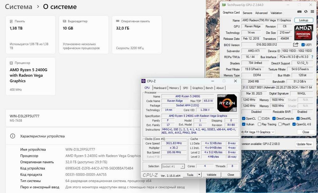Viewport: 318px width, 193px height.
Task: Click CPU-Z Multiplier x 30.2 value
Action: [x=174, y=148]
